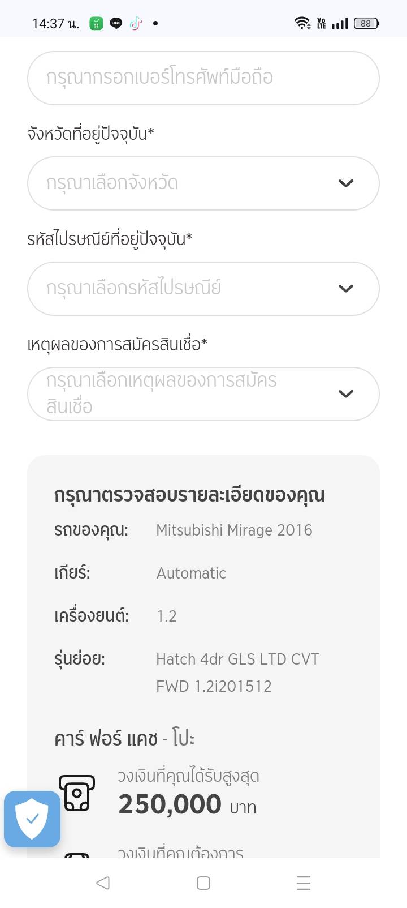Tap the mobile signal strength bars
The height and width of the screenshot is (908, 407).
(340, 23)
